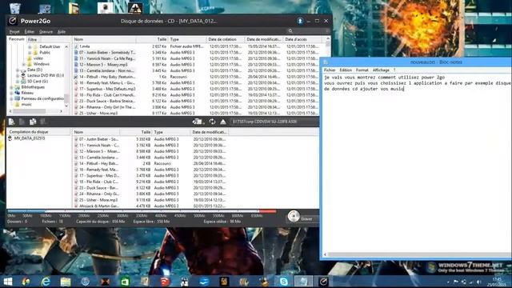
Task: Switch to Bloc-notes from the taskbar
Action: [303, 282]
